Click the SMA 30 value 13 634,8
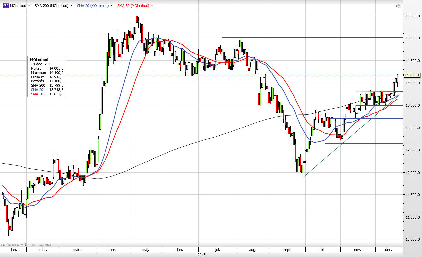Screen dimensions: 422x257 pyautogui.click(x=56, y=94)
